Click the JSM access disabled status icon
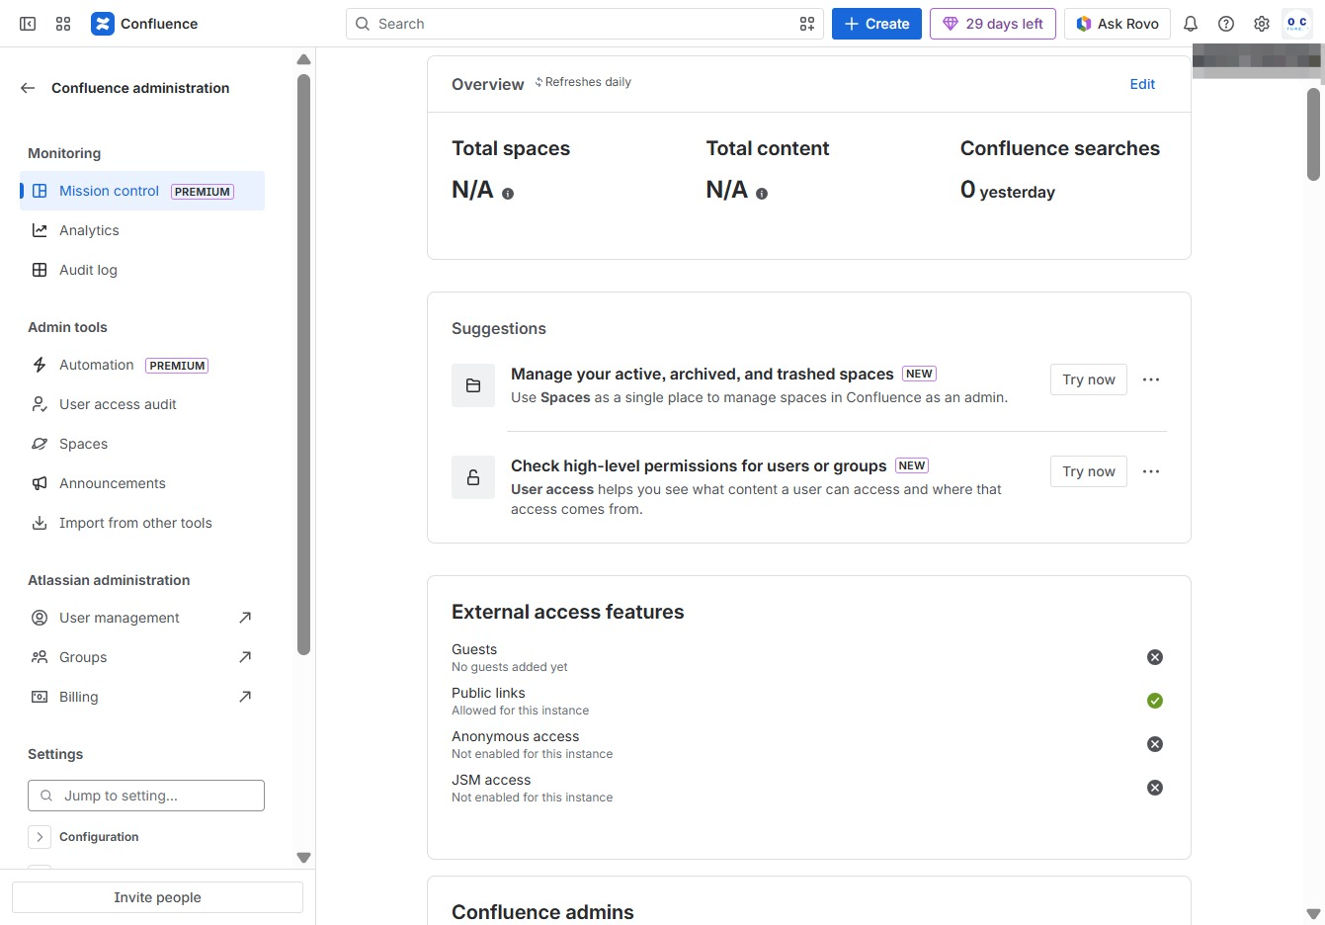The height and width of the screenshot is (925, 1325). tap(1155, 788)
